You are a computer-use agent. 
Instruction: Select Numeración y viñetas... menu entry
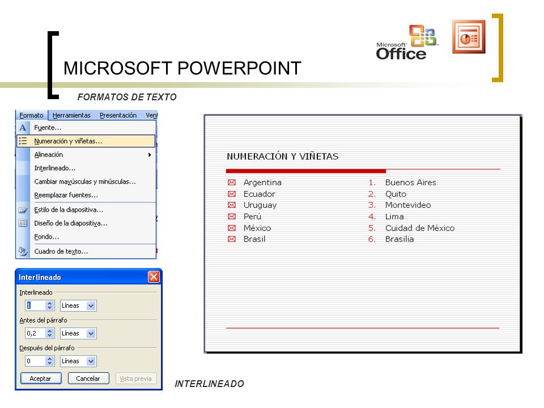86,141
